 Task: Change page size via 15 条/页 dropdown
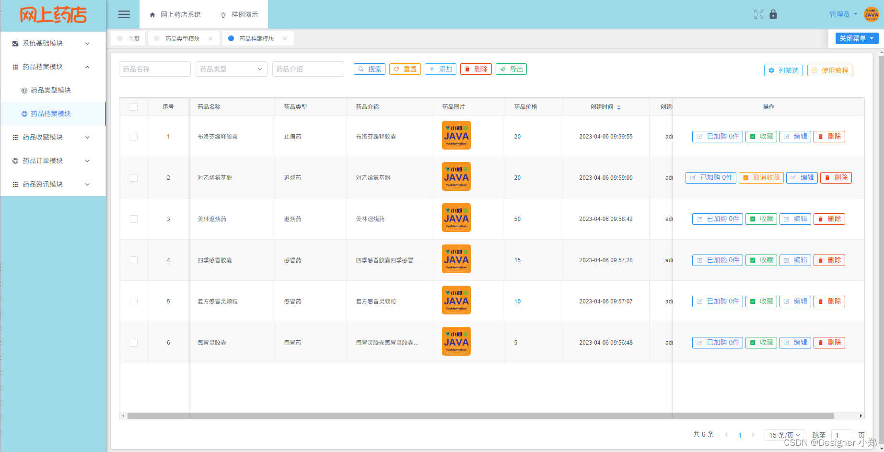tap(784, 435)
